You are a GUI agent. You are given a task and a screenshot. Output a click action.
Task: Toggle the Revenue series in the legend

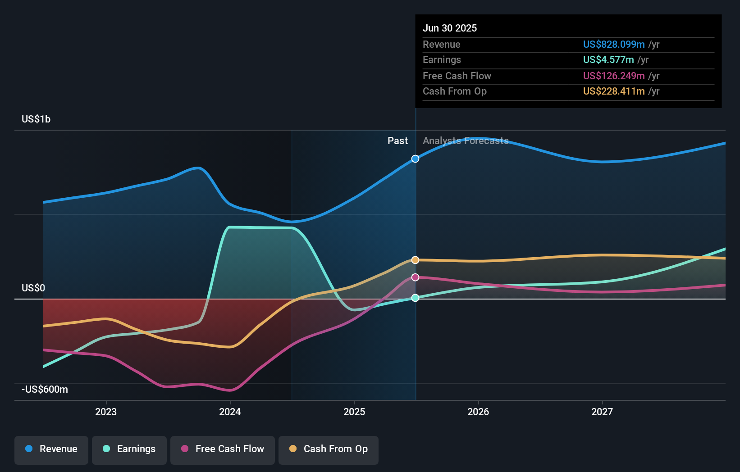coord(51,449)
